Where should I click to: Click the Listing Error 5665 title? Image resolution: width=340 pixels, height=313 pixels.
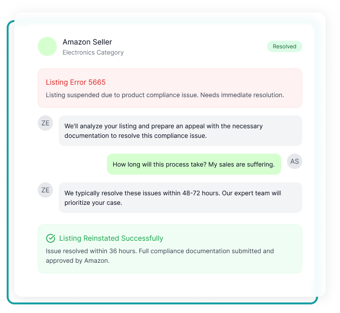[x=75, y=82]
